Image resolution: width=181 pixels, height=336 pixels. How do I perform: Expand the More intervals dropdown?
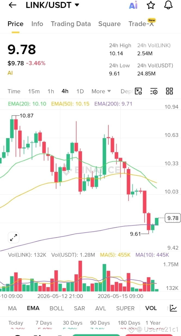tap(101, 91)
